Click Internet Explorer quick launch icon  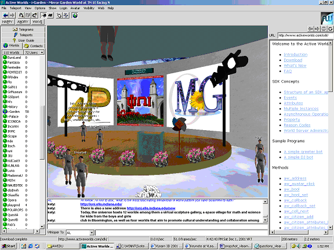pos(31,246)
